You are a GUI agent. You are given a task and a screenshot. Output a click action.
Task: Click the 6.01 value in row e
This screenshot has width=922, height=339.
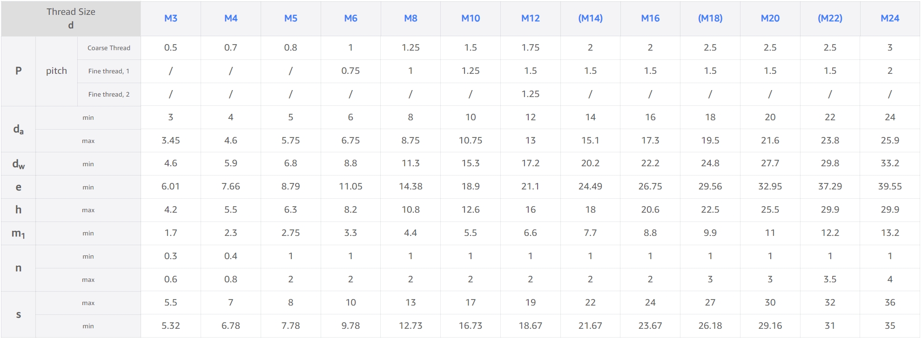(x=171, y=187)
